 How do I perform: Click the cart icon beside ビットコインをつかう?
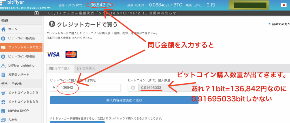[x=3, y=93]
